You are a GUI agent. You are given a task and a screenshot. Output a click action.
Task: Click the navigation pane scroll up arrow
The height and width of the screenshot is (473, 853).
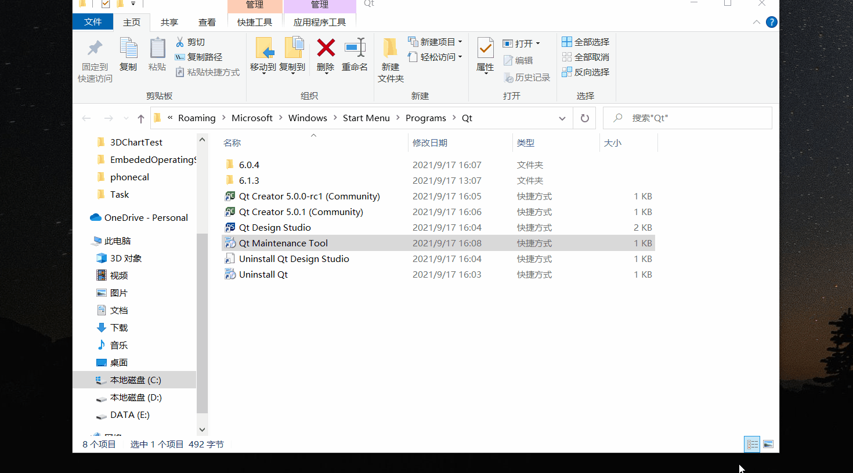pos(202,140)
